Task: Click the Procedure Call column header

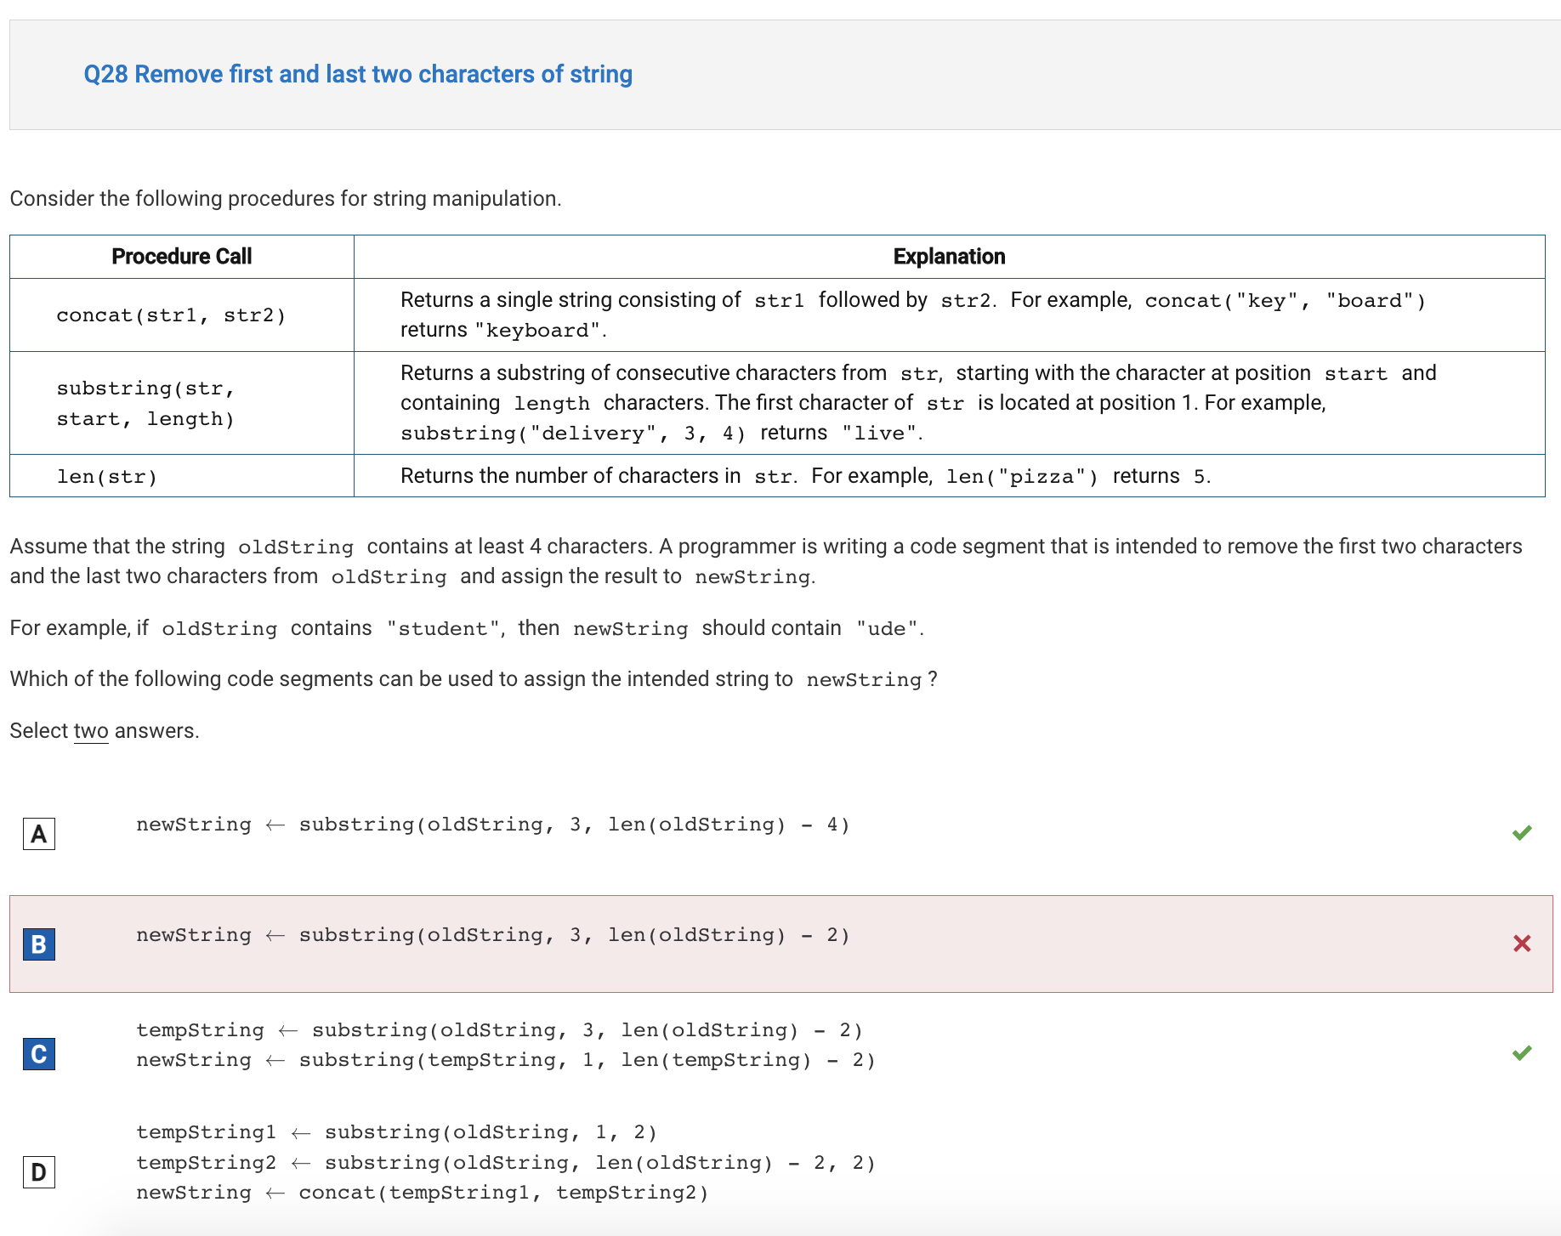Action: 182,257
